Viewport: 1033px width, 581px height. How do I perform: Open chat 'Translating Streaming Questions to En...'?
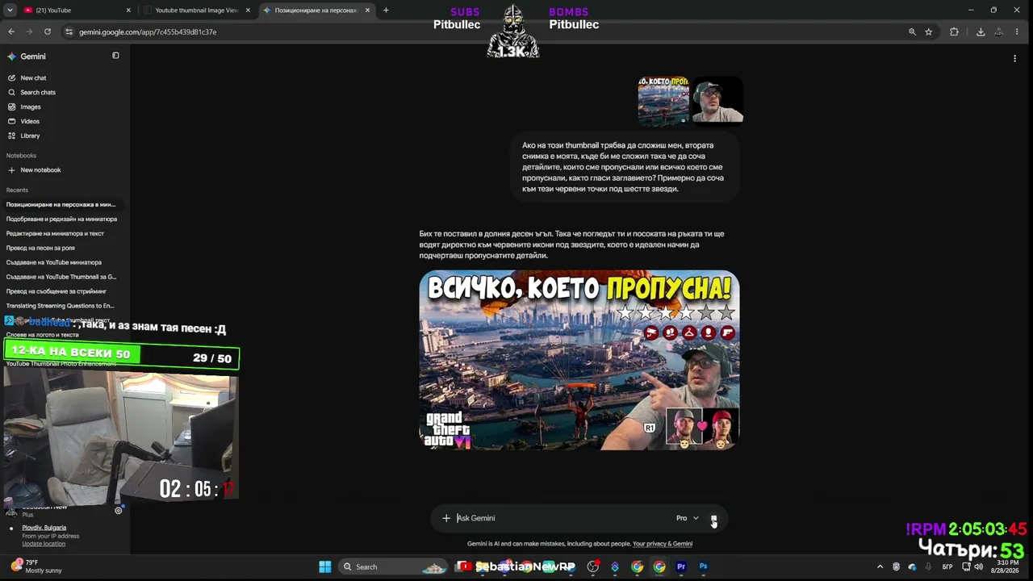pos(61,307)
